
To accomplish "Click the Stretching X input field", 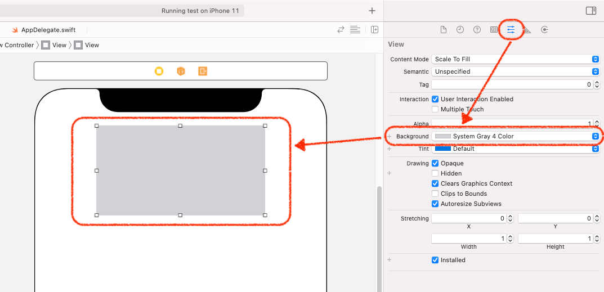I will (469, 218).
